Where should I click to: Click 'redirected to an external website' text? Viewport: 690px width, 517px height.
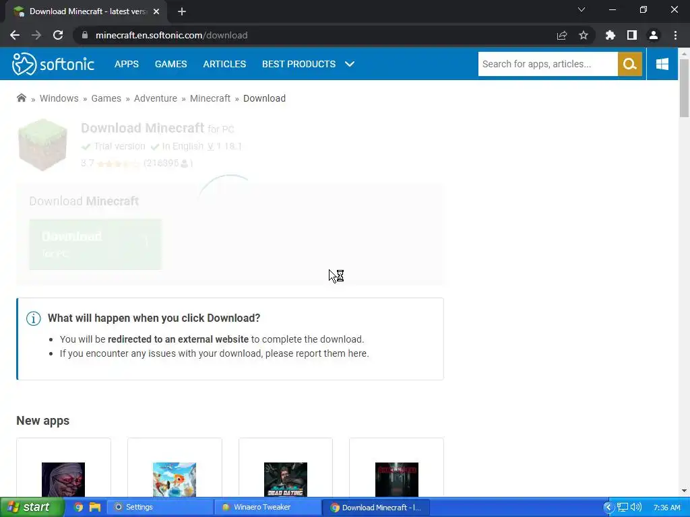coord(178,339)
